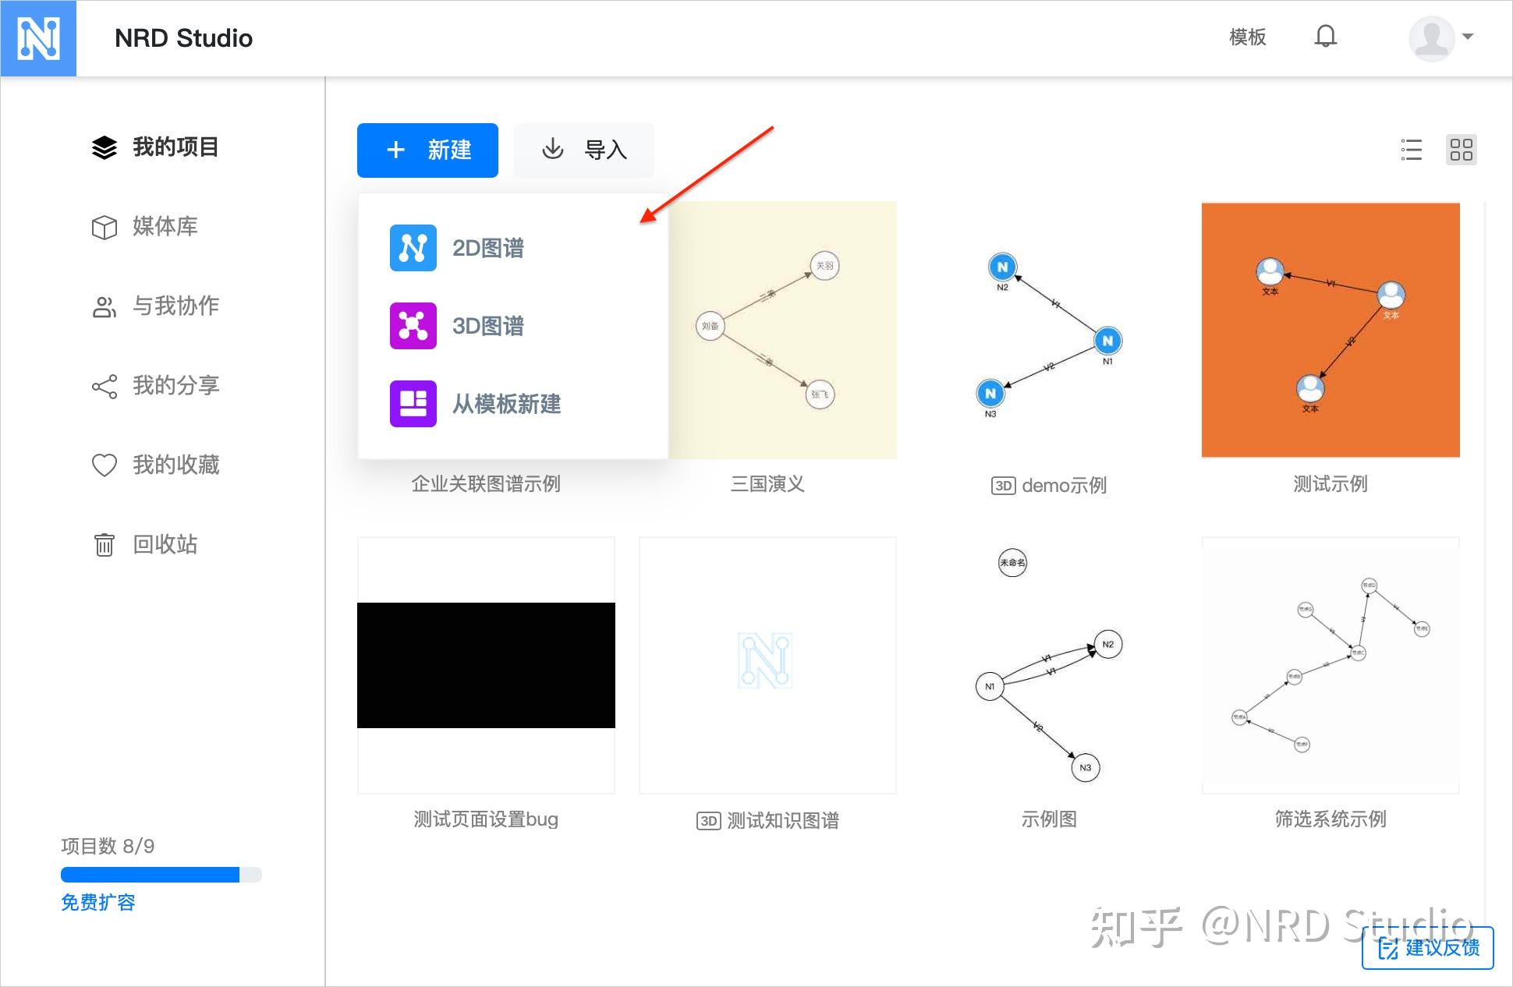Click the 免费扩容 upgrade link
1513x987 pixels.
click(97, 903)
